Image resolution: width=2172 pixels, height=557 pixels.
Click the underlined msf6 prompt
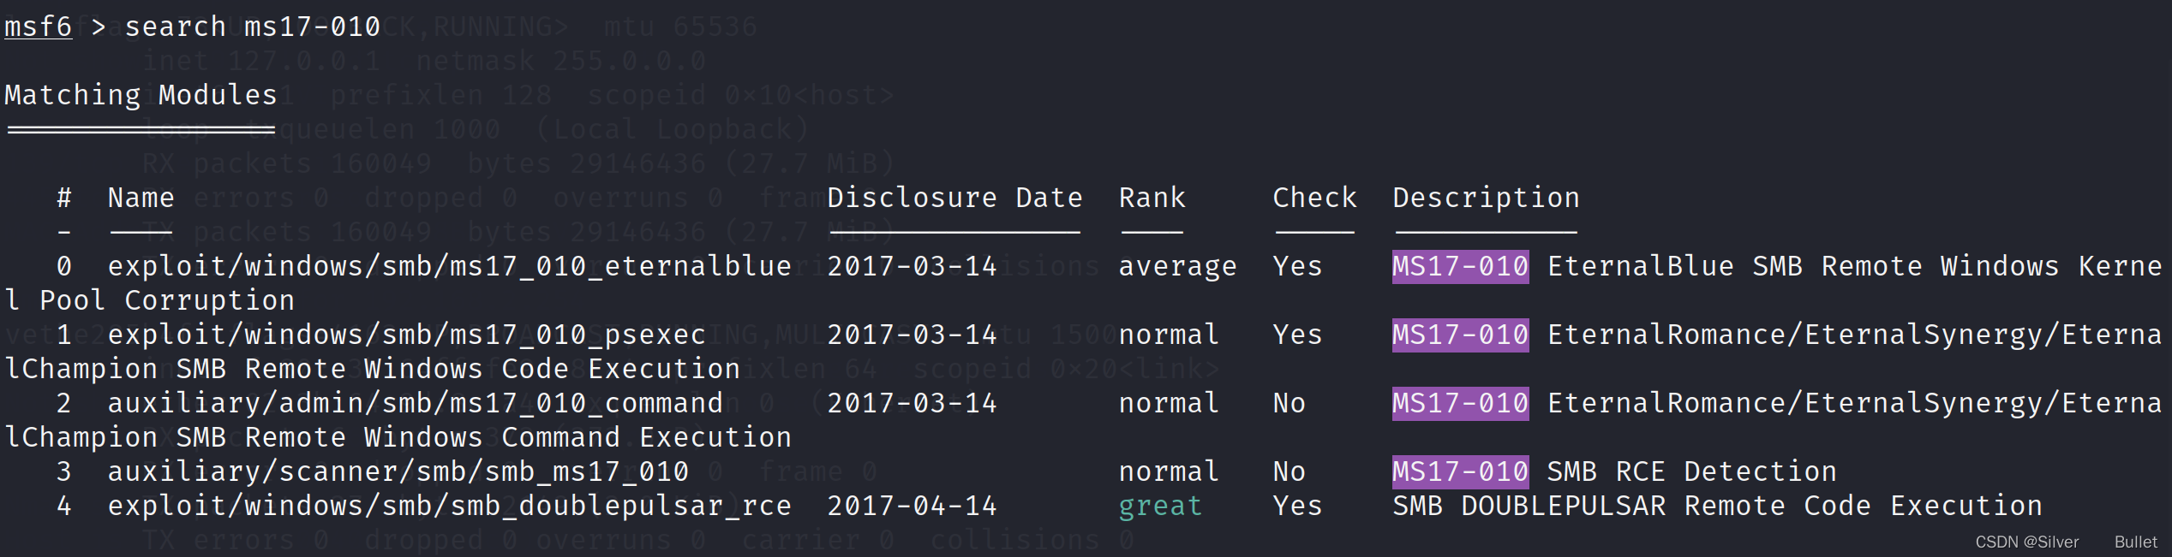coord(38,27)
